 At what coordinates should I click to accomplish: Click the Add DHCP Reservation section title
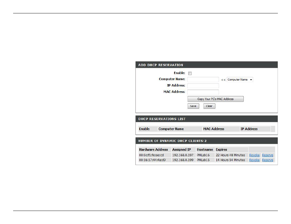tap(160, 65)
